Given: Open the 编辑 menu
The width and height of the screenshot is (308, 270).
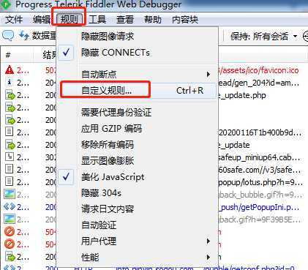Looking at the screenshot, I should click(x=42, y=20).
